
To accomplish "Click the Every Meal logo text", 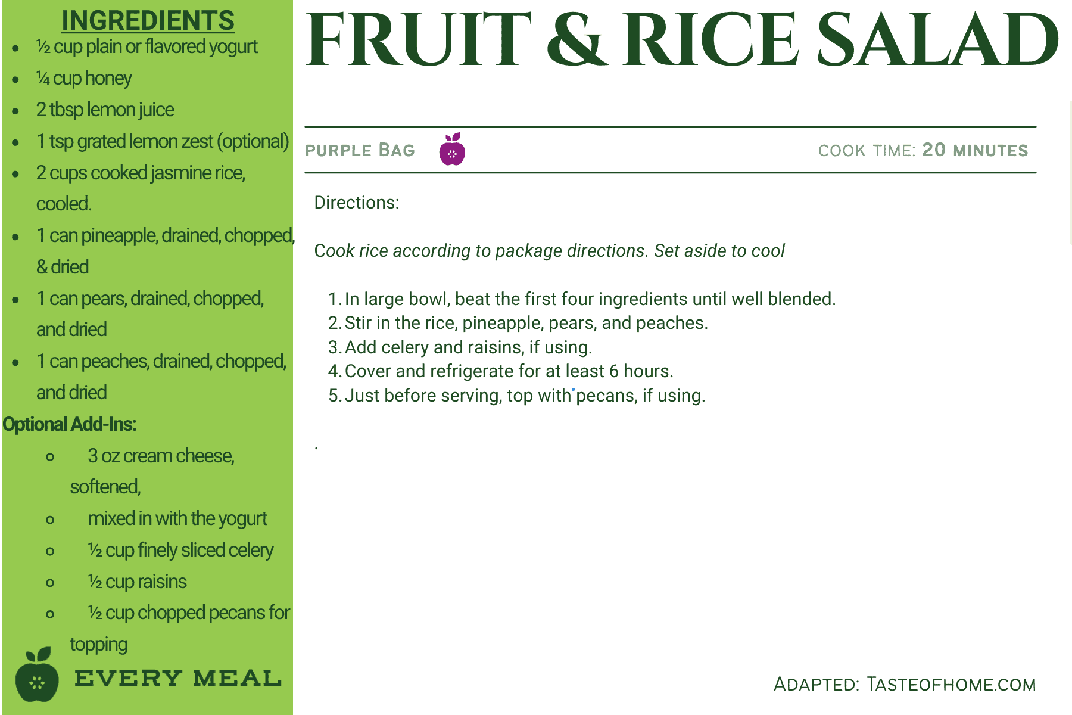I will [x=177, y=678].
